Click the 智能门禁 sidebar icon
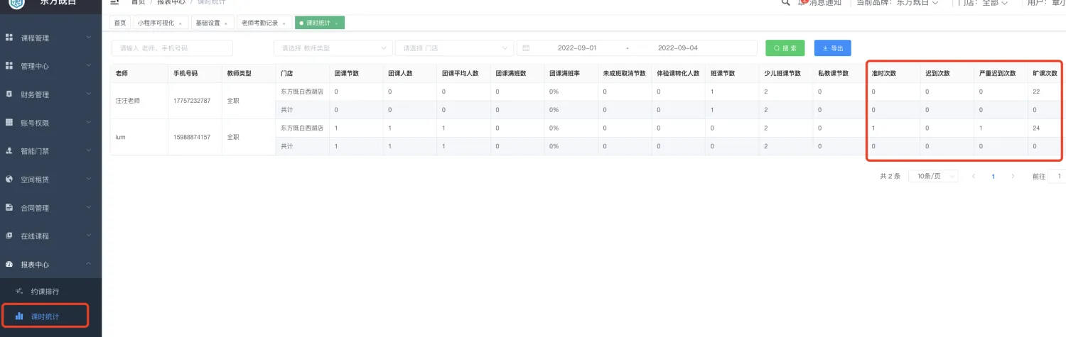The width and height of the screenshot is (1066, 337). (x=9, y=151)
